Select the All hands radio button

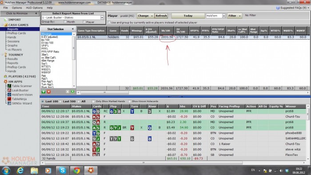tap(79, 101)
